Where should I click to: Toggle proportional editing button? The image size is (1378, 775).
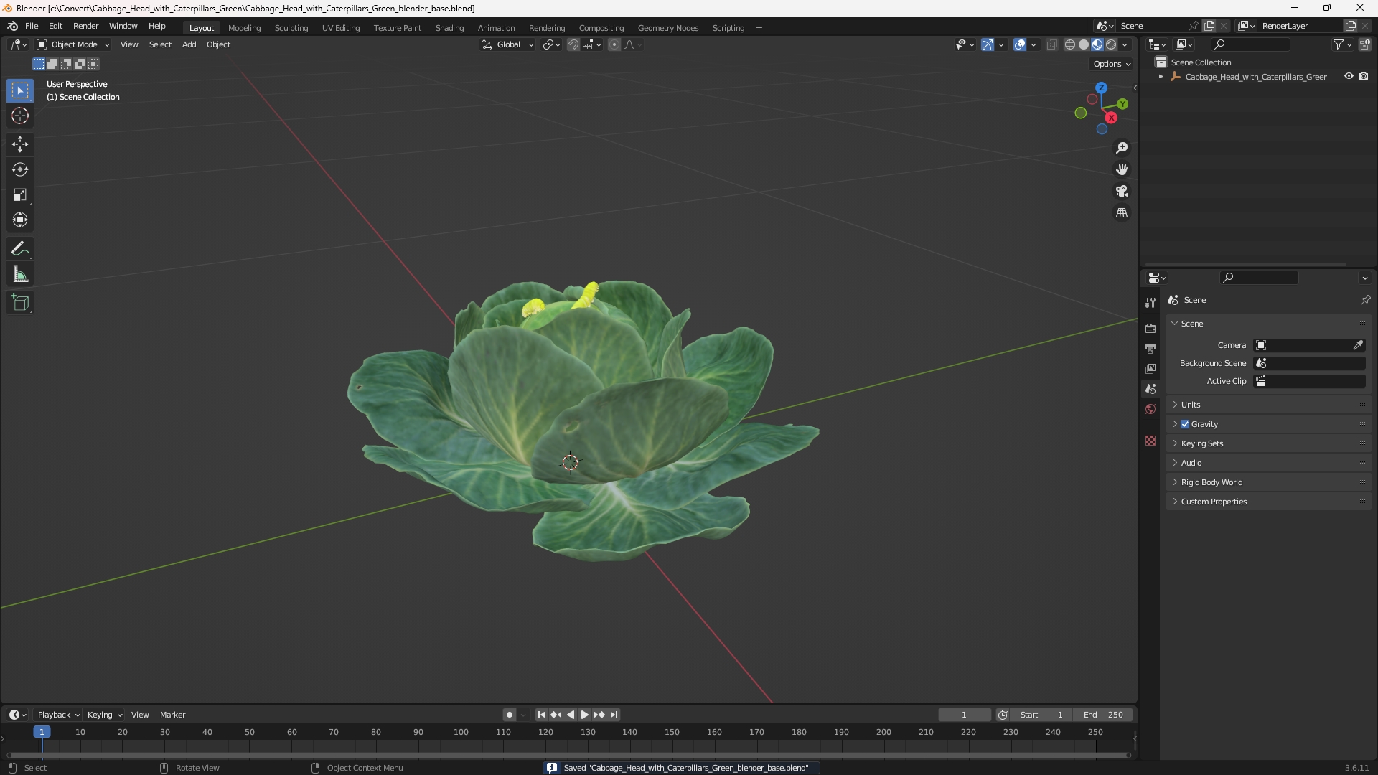coord(614,44)
